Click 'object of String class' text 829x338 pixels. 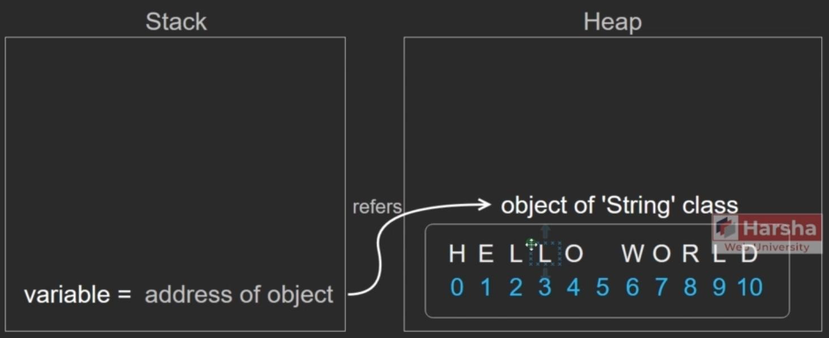[619, 205]
